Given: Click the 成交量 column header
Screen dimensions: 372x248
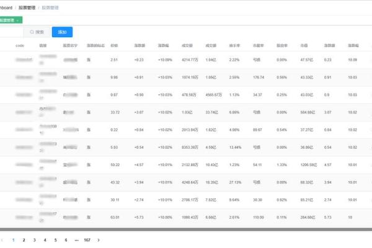Looking at the screenshot, I should 187,45.
